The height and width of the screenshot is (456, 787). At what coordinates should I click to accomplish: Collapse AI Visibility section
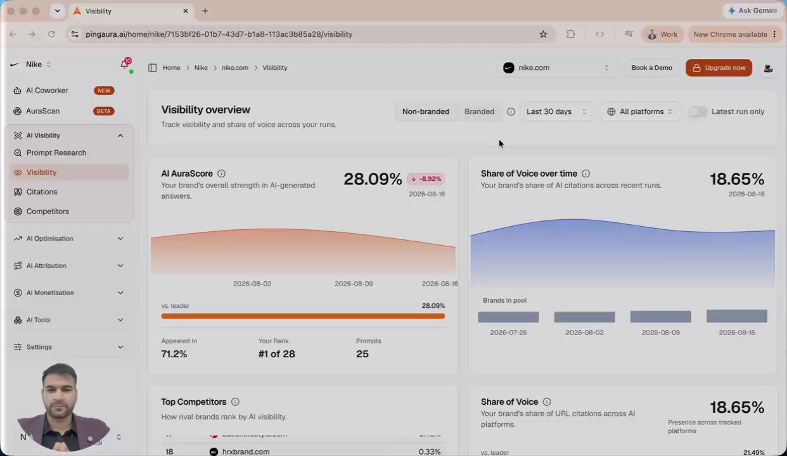point(68,136)
